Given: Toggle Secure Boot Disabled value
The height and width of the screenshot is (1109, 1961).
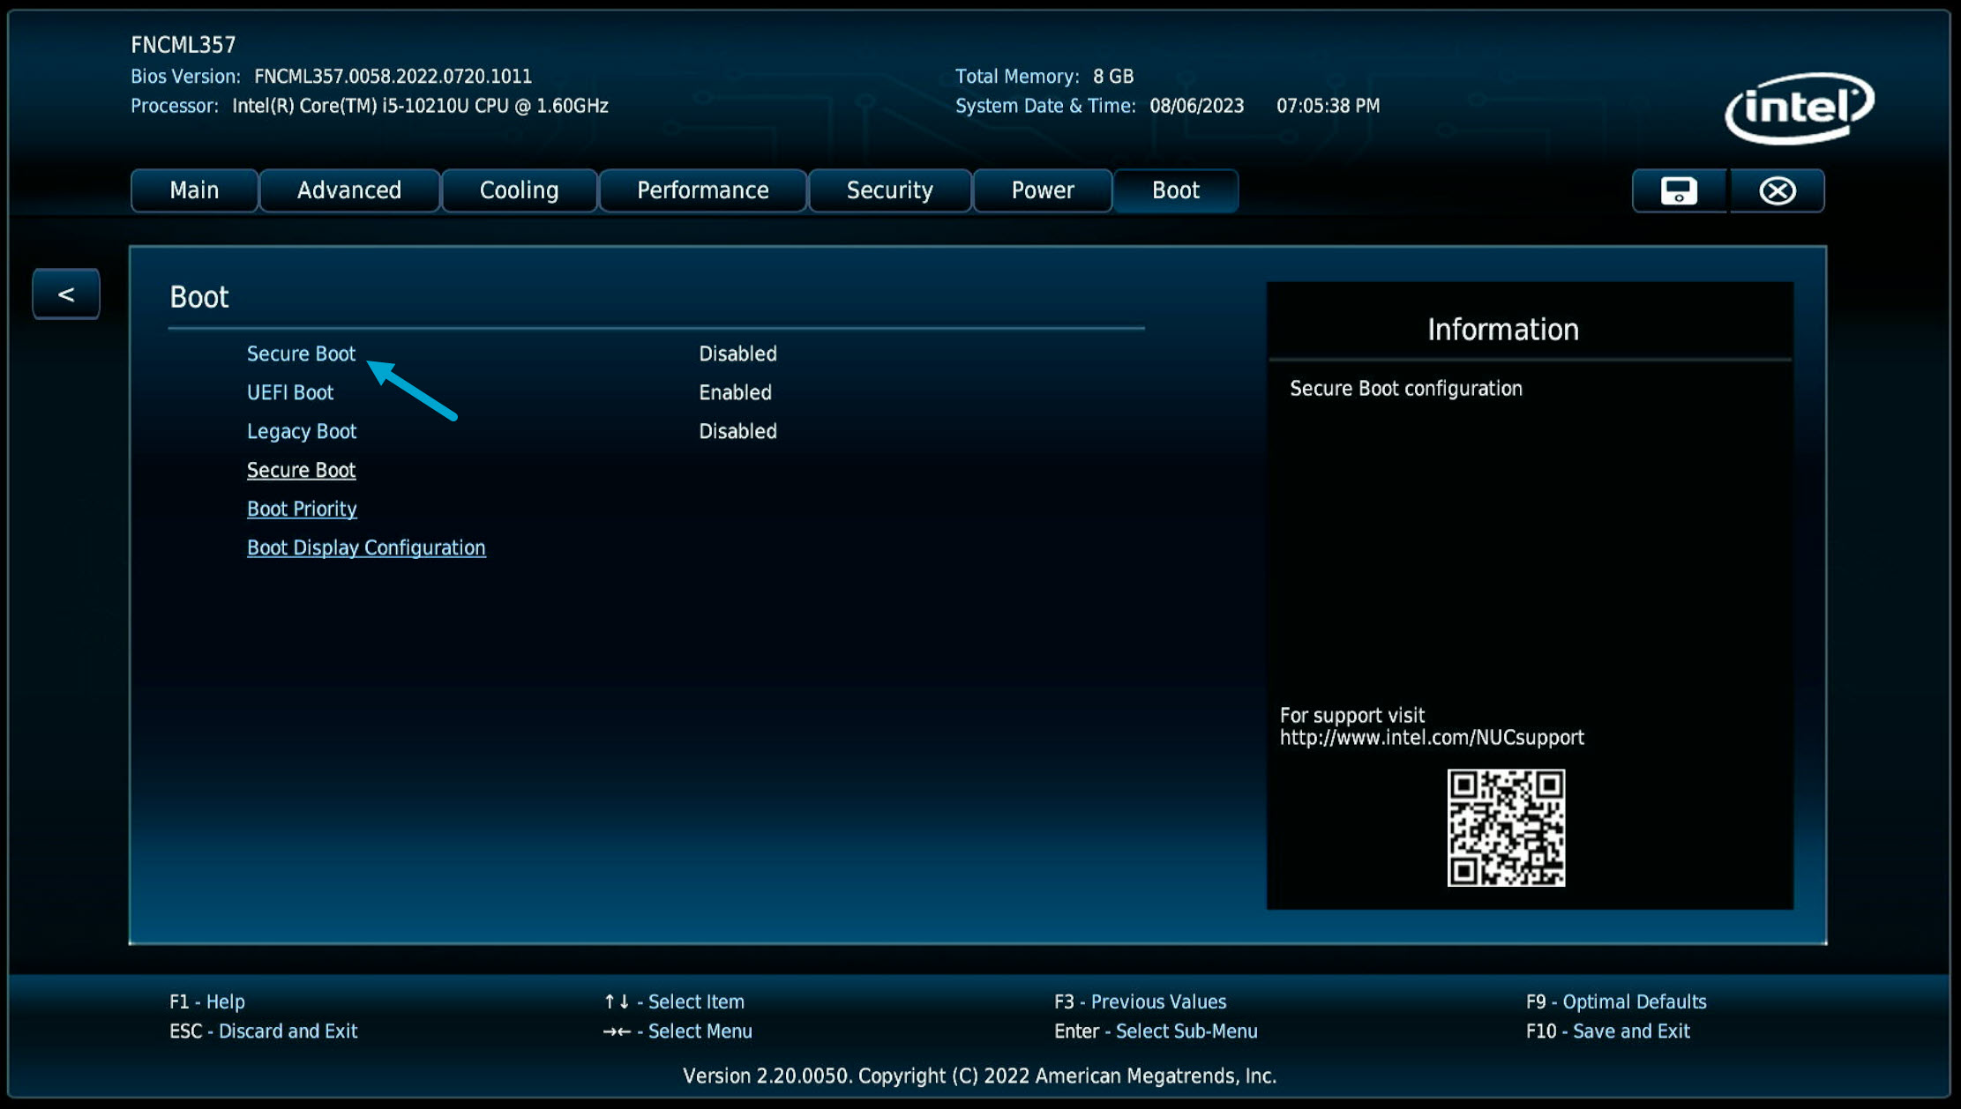Looking at the screenshot, I should 737,354.
